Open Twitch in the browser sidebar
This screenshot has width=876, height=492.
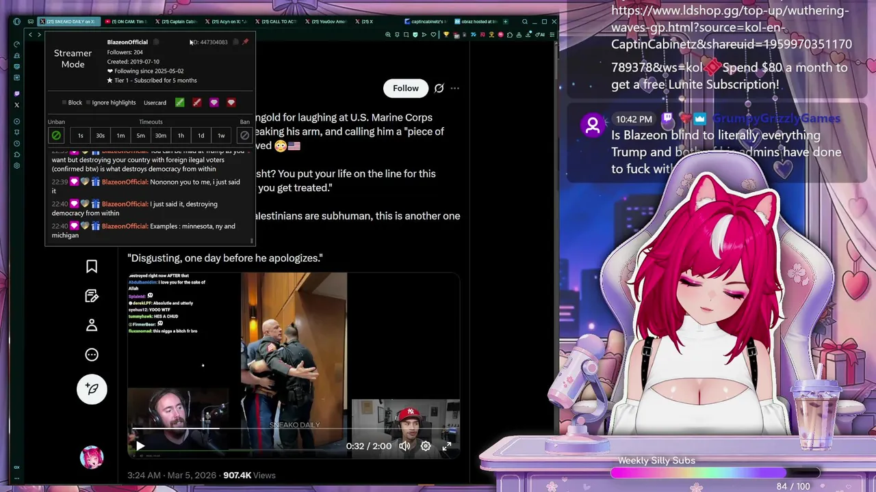tap(16, 94)
